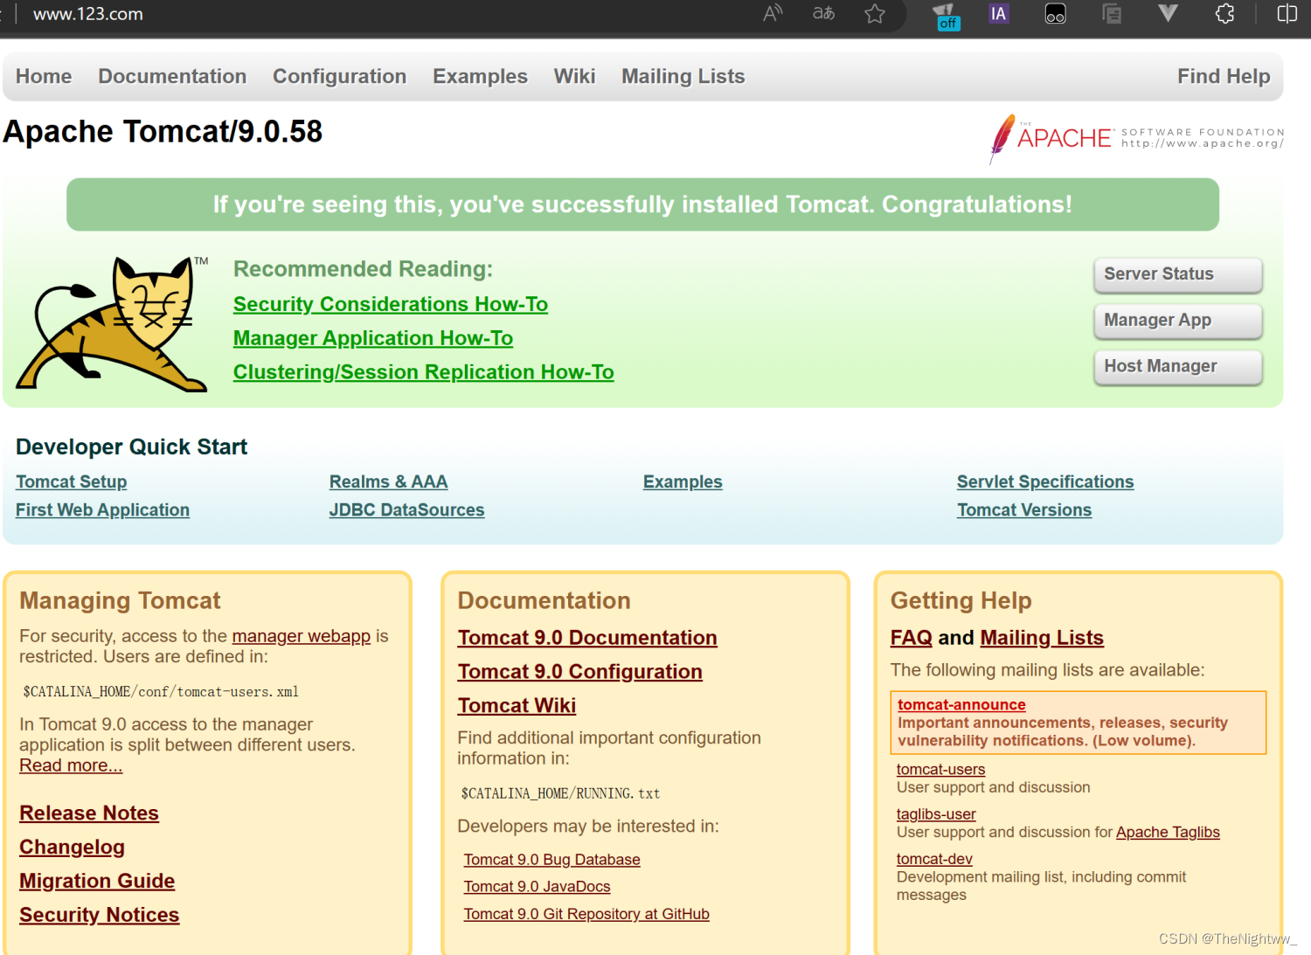The image size is (1311, 955).
Task: Open the Tomcat Versions link
Action: click(1024, 510)
